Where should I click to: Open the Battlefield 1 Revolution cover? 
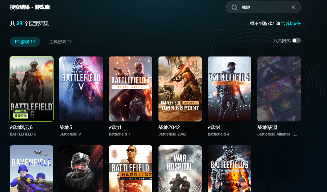coord(130,89)
